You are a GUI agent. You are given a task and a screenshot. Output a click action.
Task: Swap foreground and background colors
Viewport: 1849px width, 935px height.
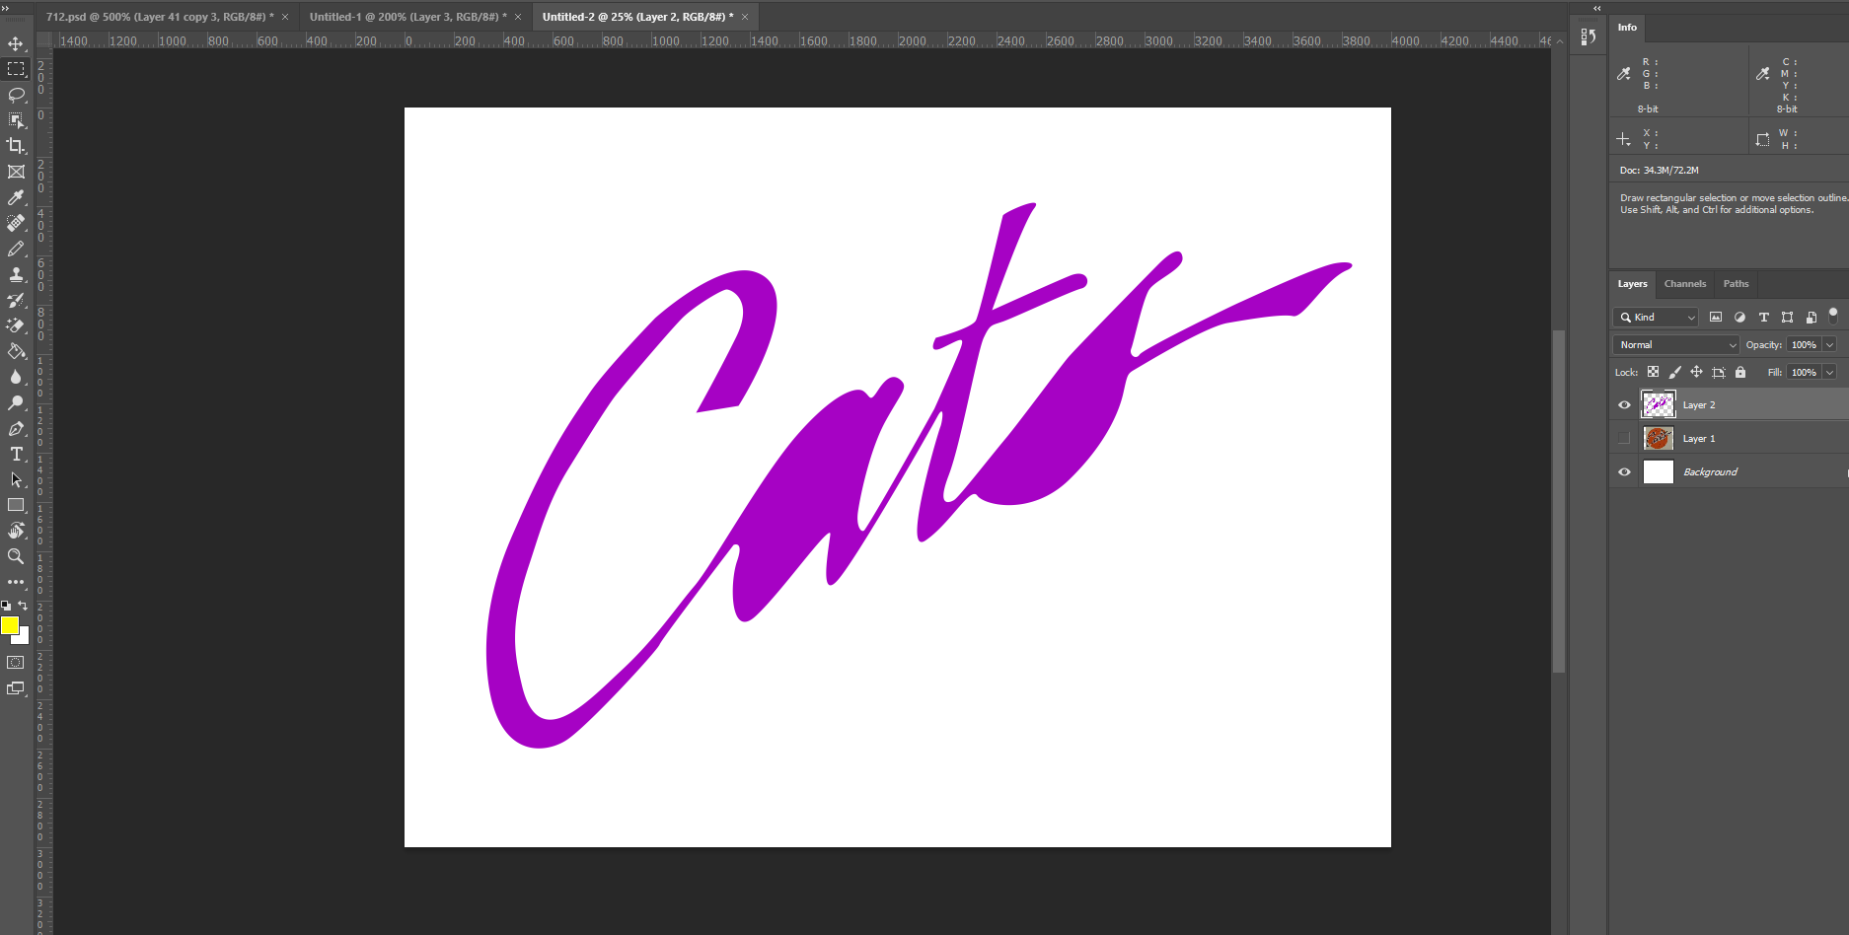tap(23, 606)
